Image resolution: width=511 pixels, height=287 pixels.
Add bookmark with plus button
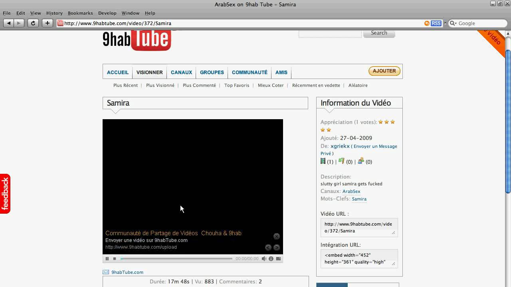pyautogui.click(x=47, y=23)
